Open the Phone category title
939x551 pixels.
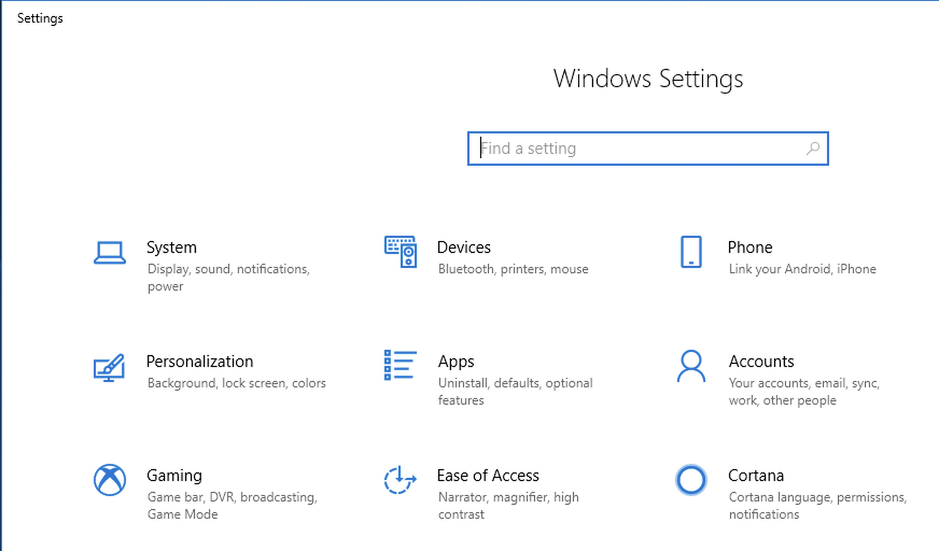click(x=750, y=248)
